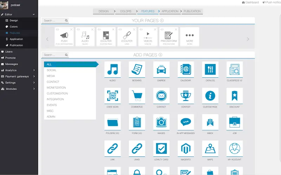This screenshot has height=175, width=281.
Task: Show next pages with right arrow
Action: 248,39
